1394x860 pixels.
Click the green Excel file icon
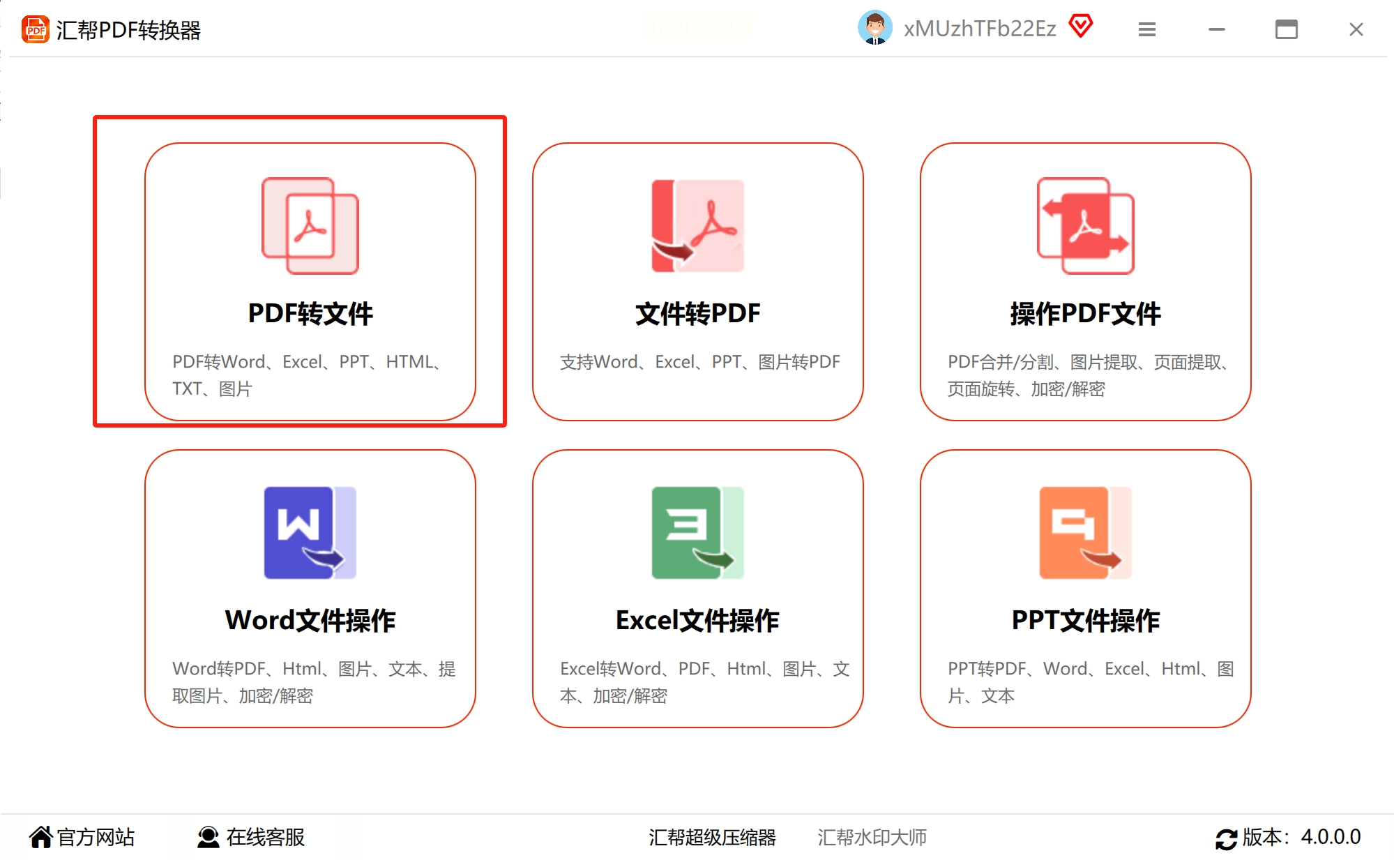(697, 532)
